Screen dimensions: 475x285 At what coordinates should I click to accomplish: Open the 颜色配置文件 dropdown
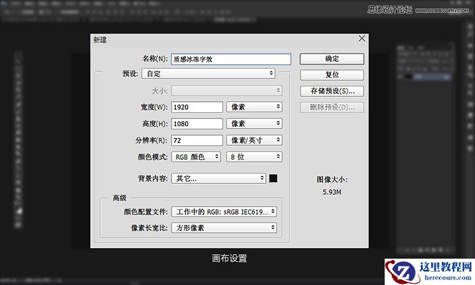224,211
